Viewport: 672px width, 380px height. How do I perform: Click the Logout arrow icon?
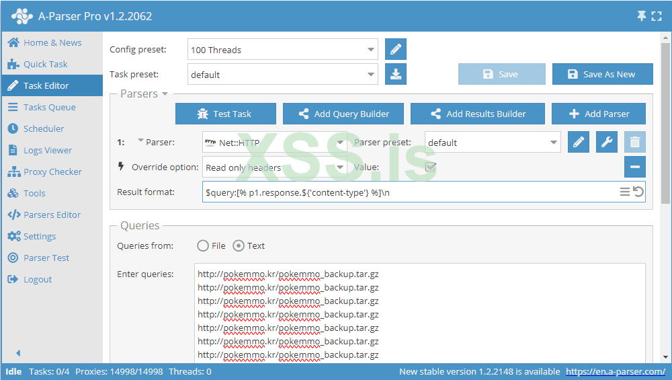click(13, 279)
